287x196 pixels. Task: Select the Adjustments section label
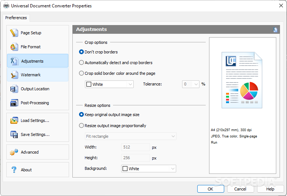tap(32, 61)
